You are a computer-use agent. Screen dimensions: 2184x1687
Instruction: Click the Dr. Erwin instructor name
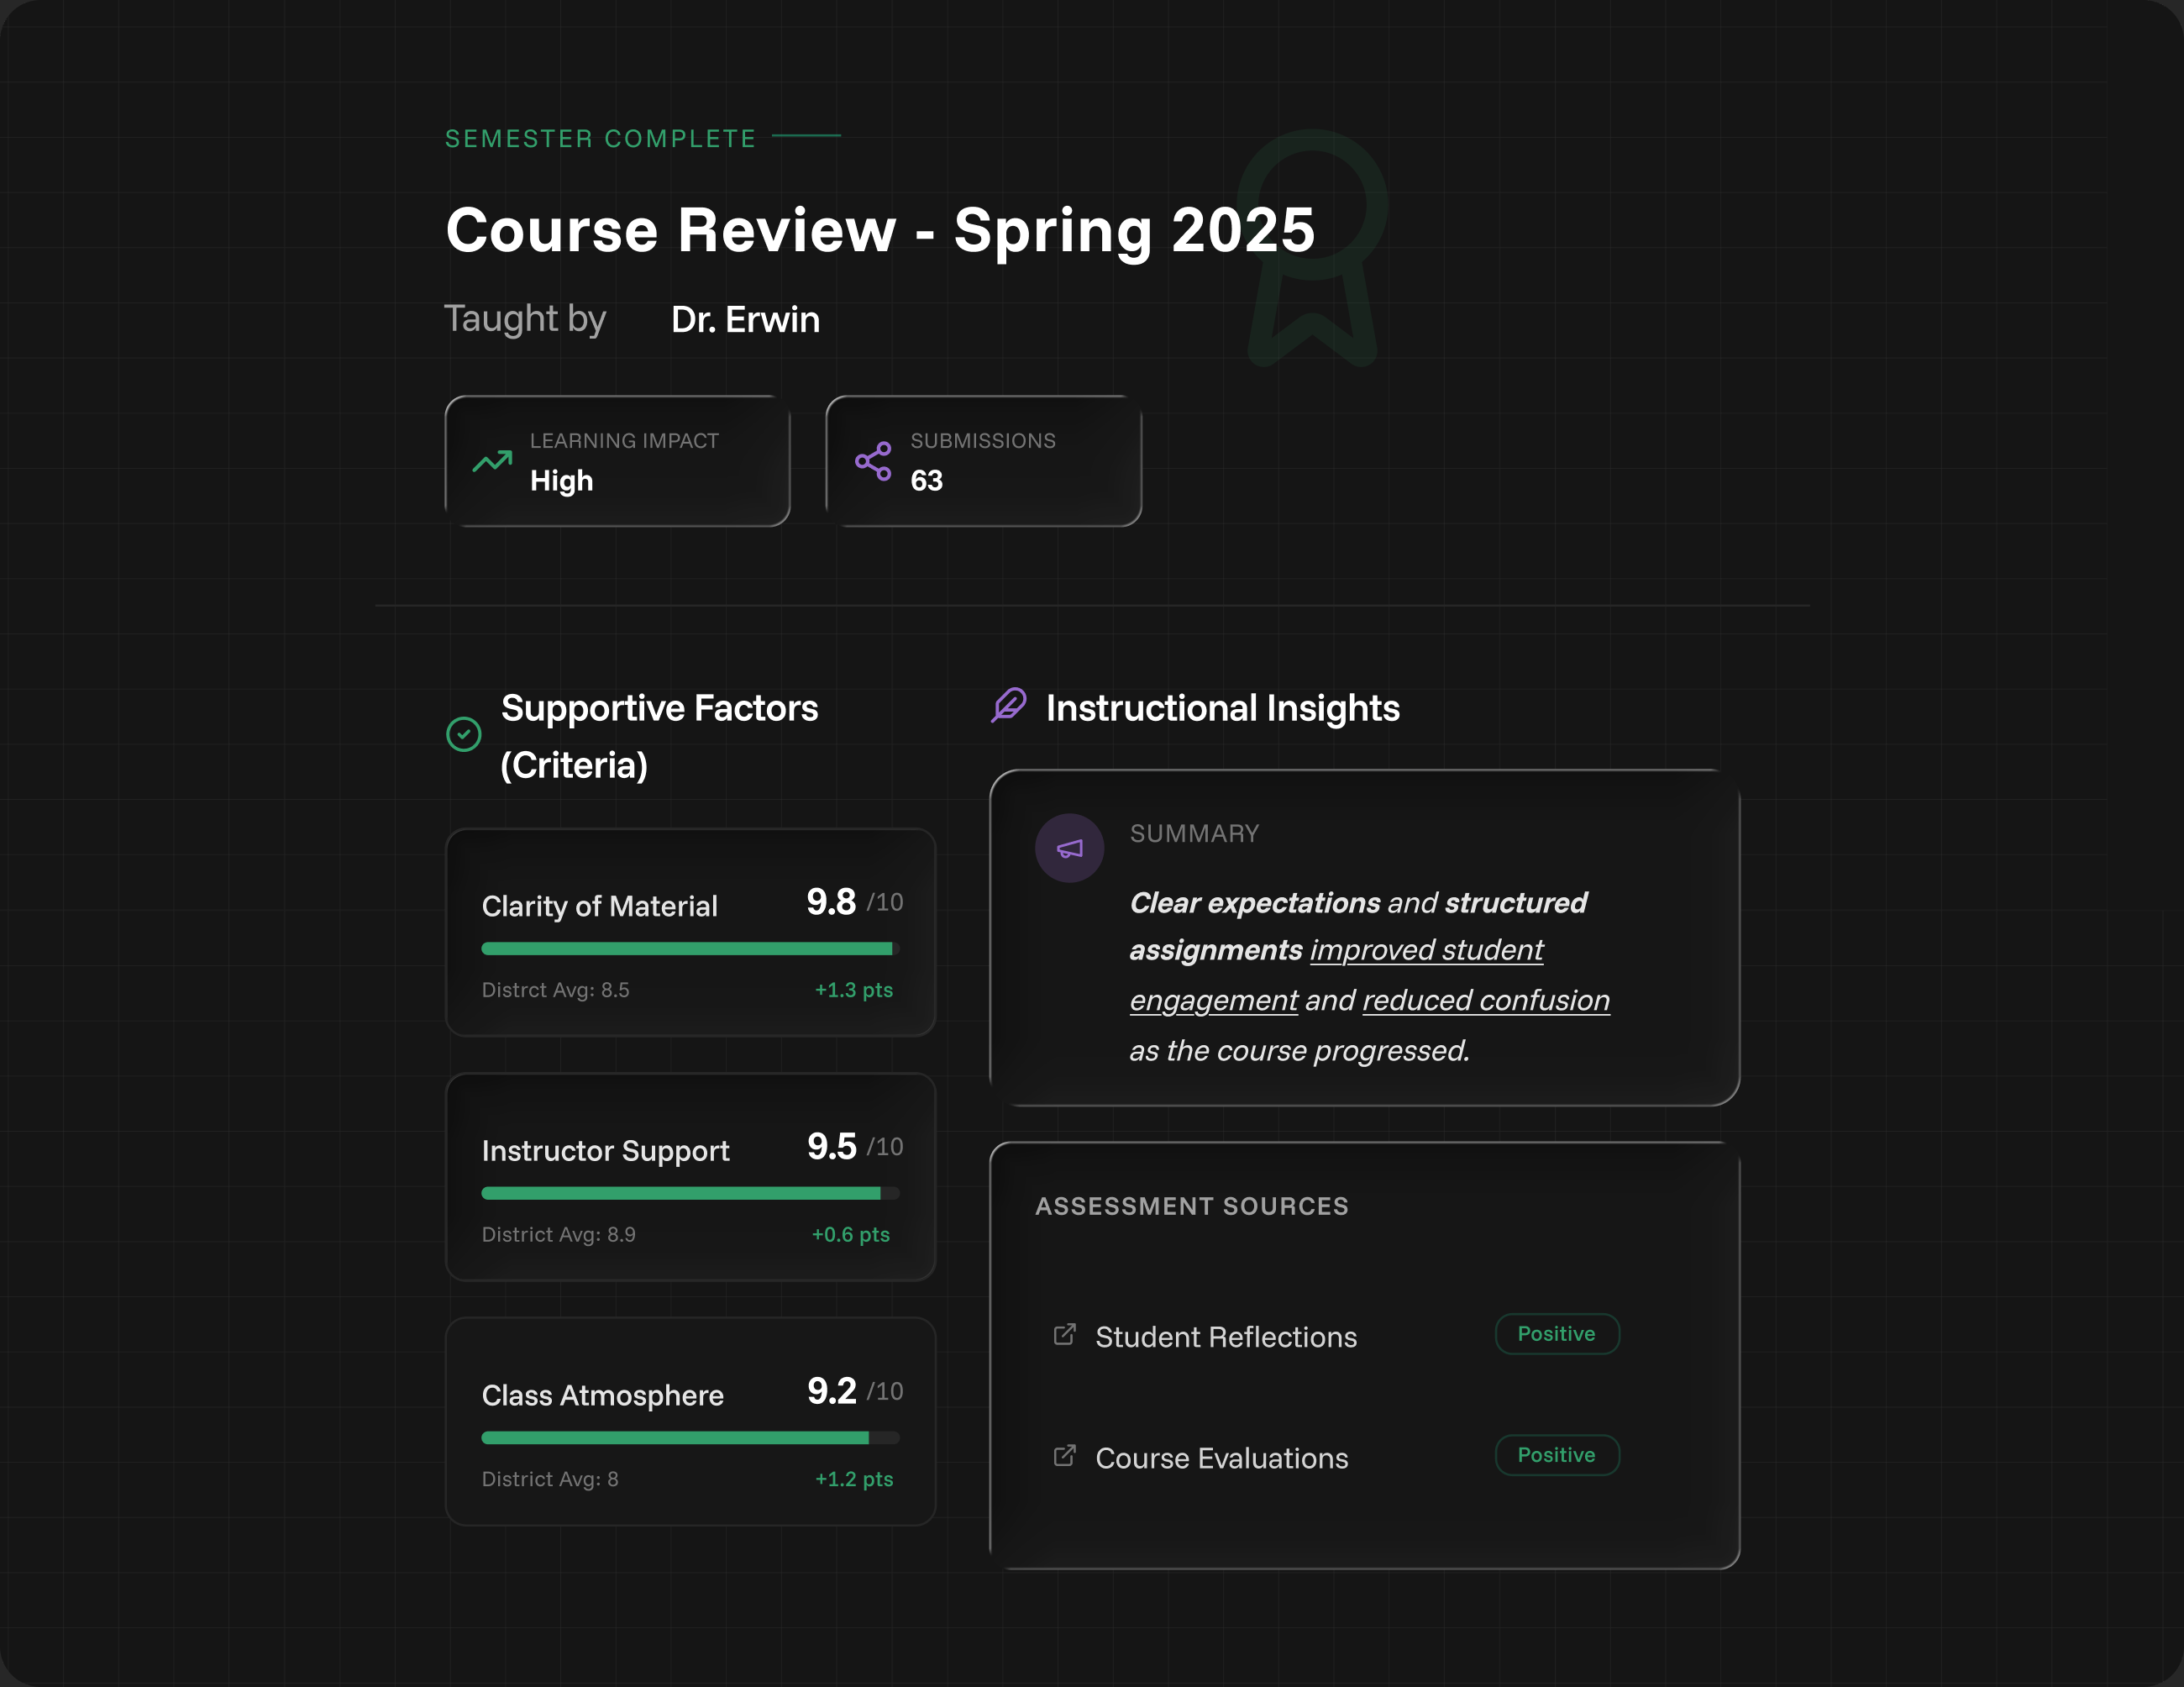click(x=745, y=320)
